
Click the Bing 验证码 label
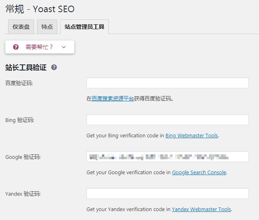coord(20,120)
